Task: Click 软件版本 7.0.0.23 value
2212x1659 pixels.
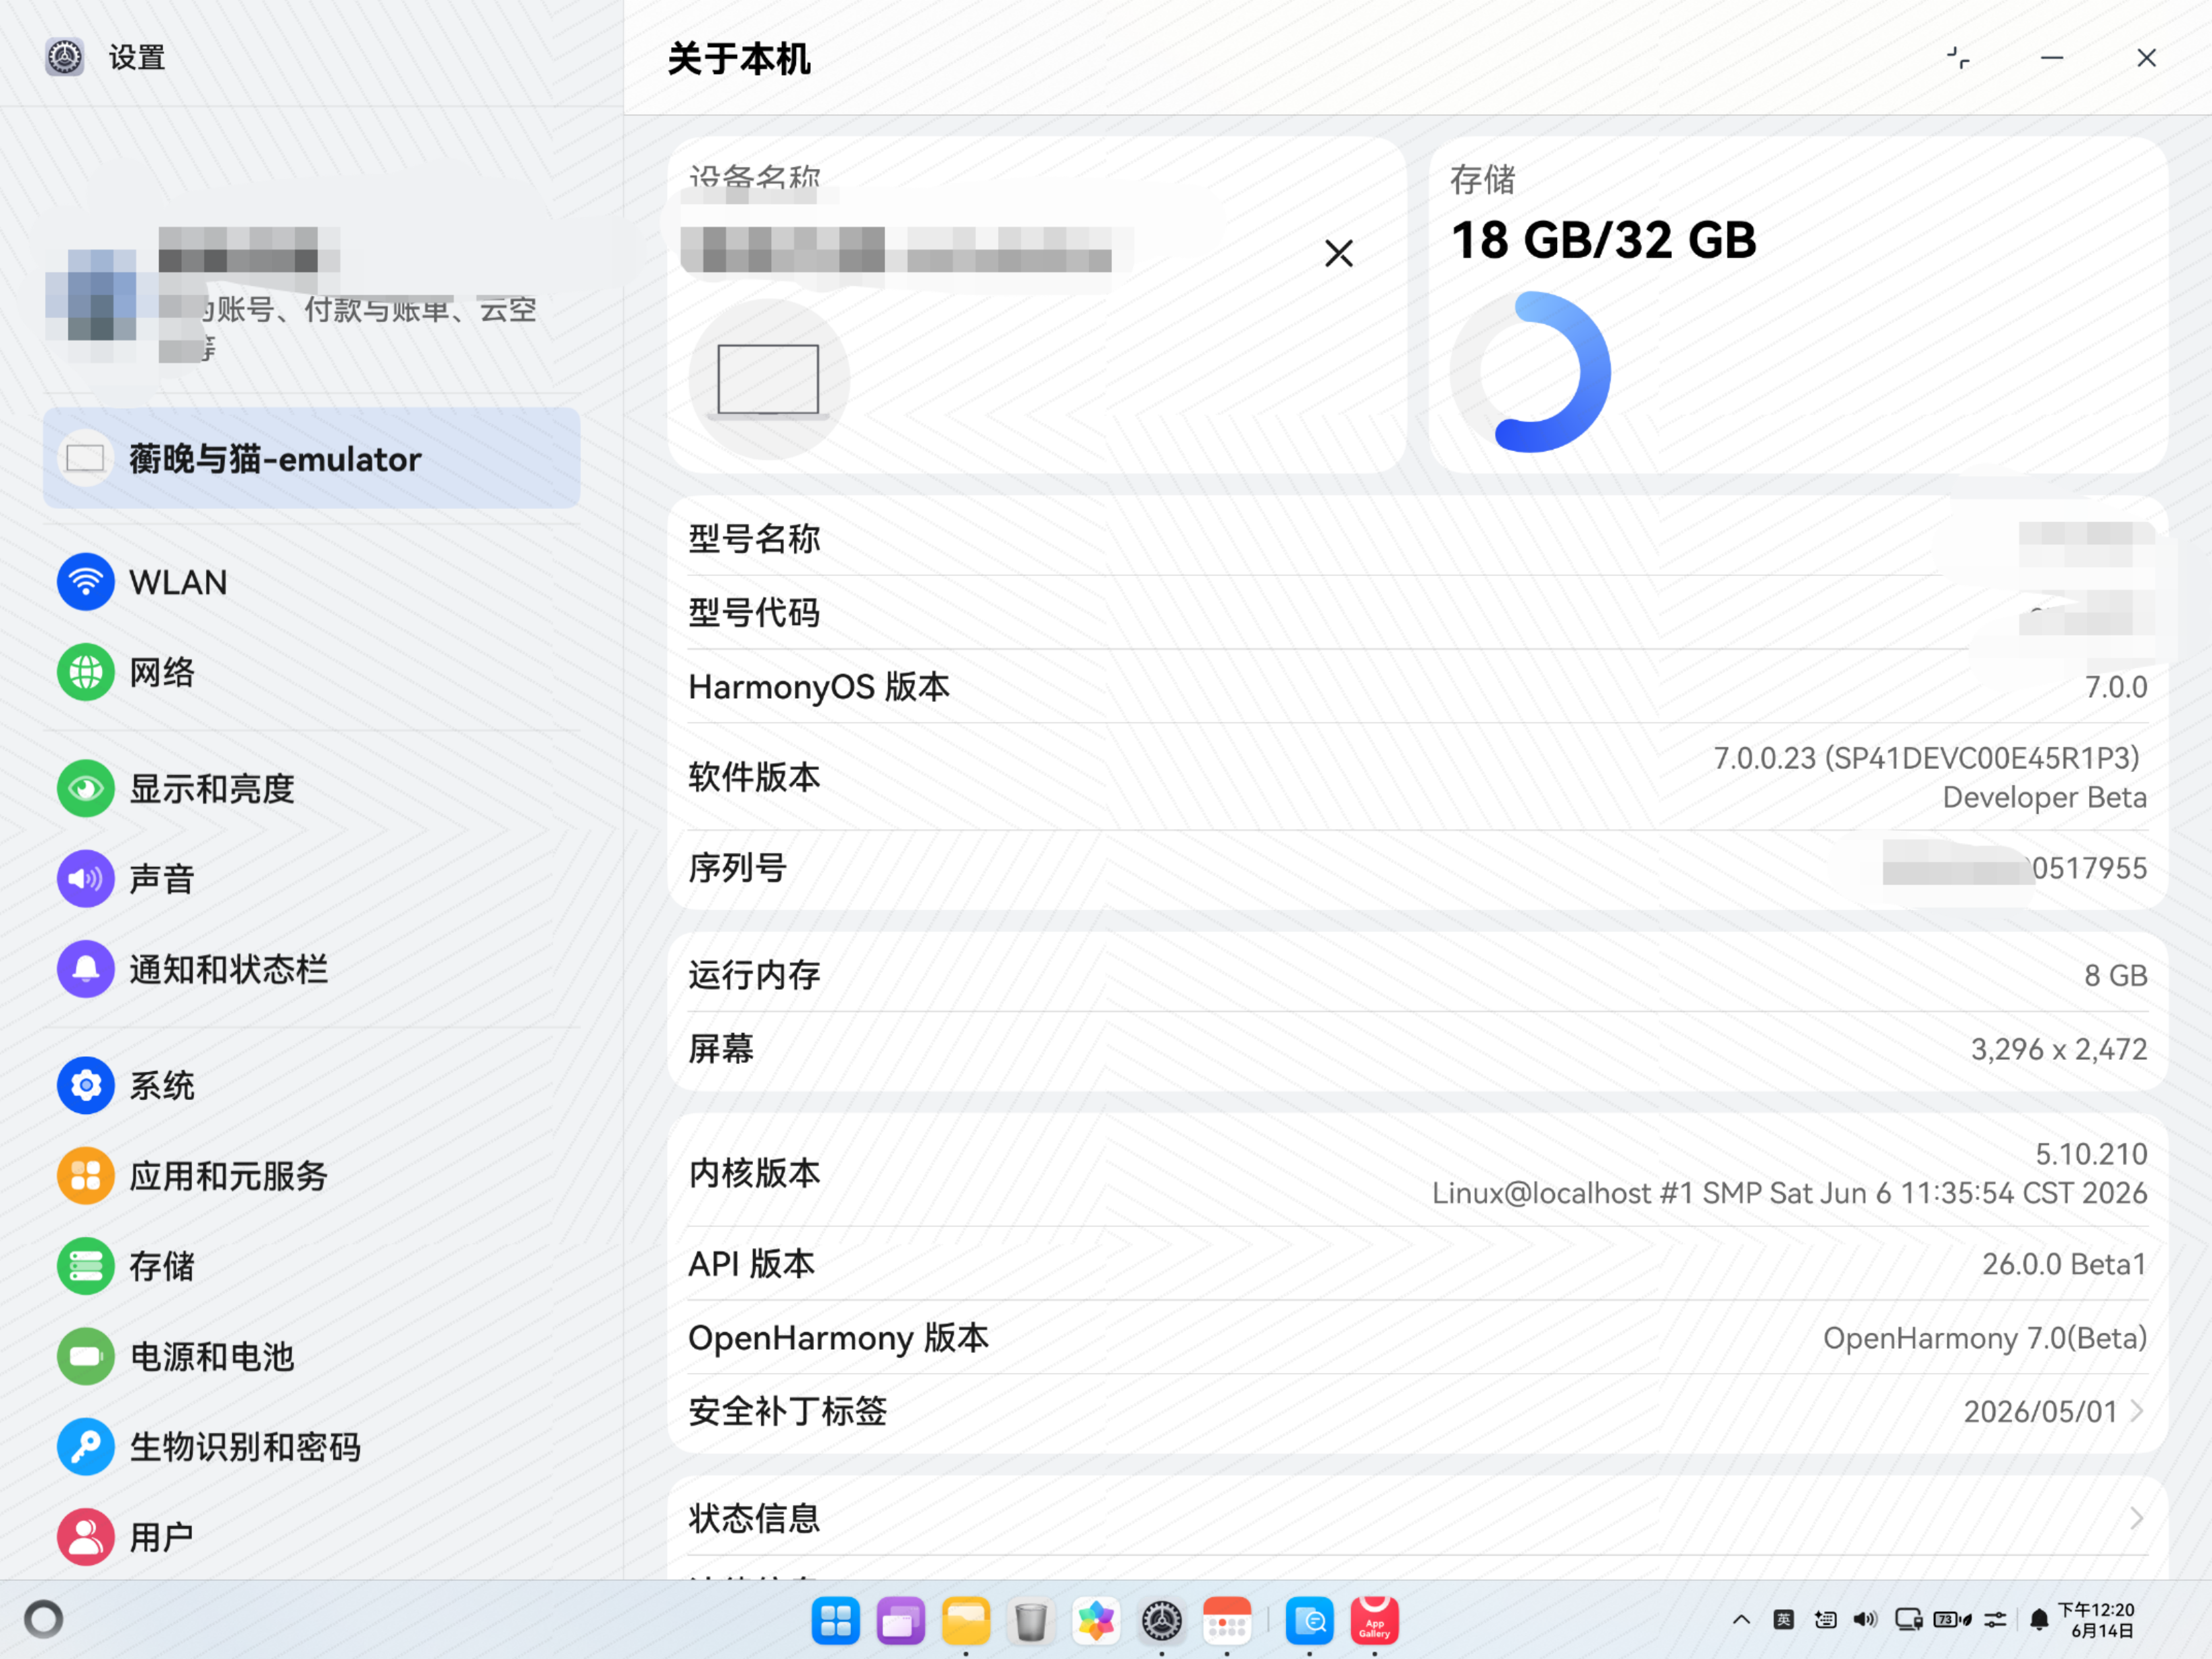Action: (x=1930, y=777)
